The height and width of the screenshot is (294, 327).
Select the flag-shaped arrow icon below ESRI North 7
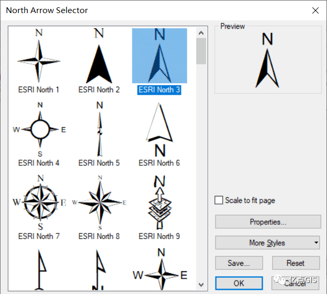(x=41, y=269)
